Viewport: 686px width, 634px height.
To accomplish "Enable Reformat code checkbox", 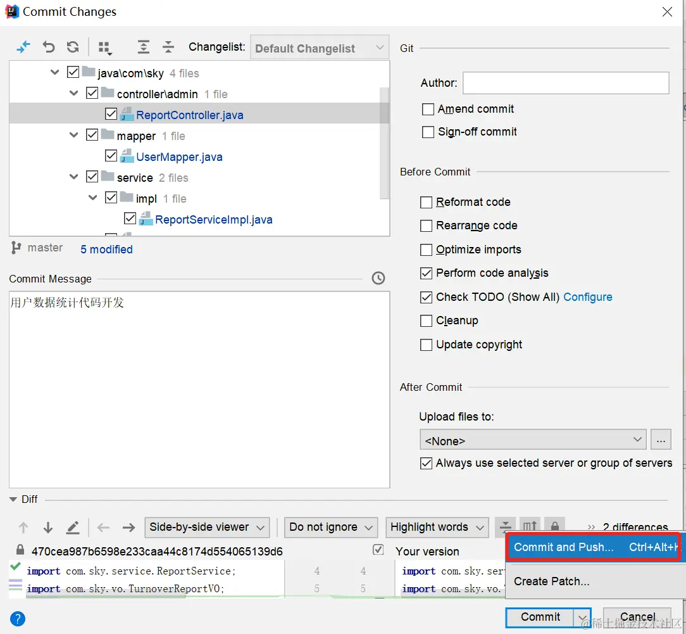I will pos(426,202).
